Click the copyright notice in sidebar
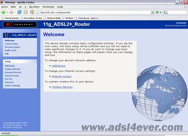This screenshot has height=136, width=188. pyautogui.click(x=15, y=125)
